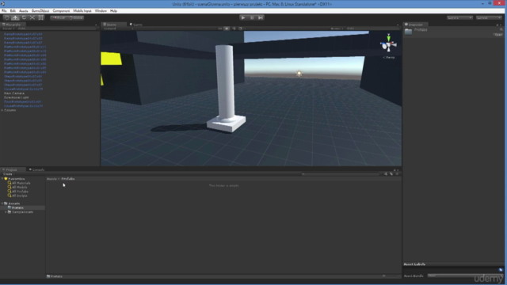Switch to the Game tab
The width and height of the screenshot is (507, 285).
pyautogui.click(x=136, y=25)
